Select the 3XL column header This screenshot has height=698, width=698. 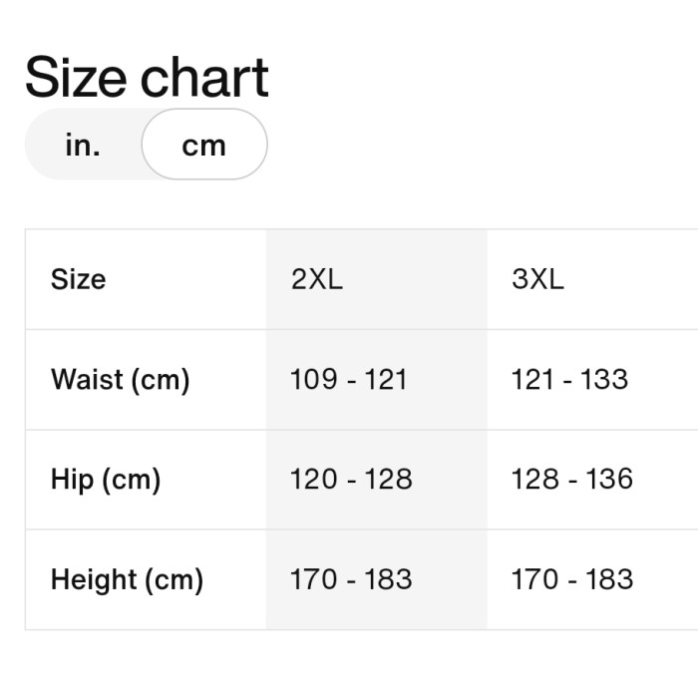tap(537, 279)
